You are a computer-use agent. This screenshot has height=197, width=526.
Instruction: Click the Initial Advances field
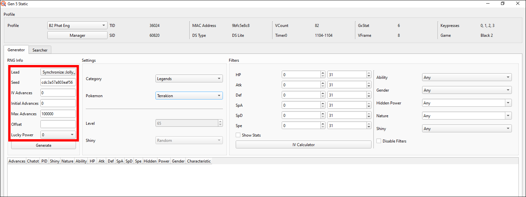pos(58,103)
